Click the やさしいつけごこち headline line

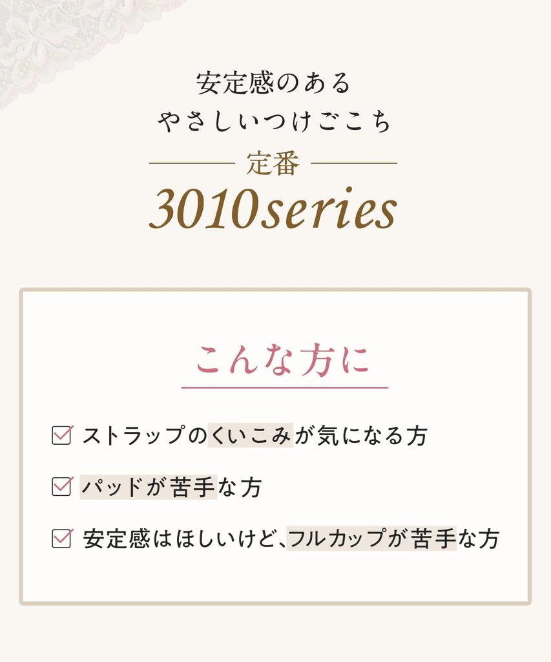click(x=275, y=122)
